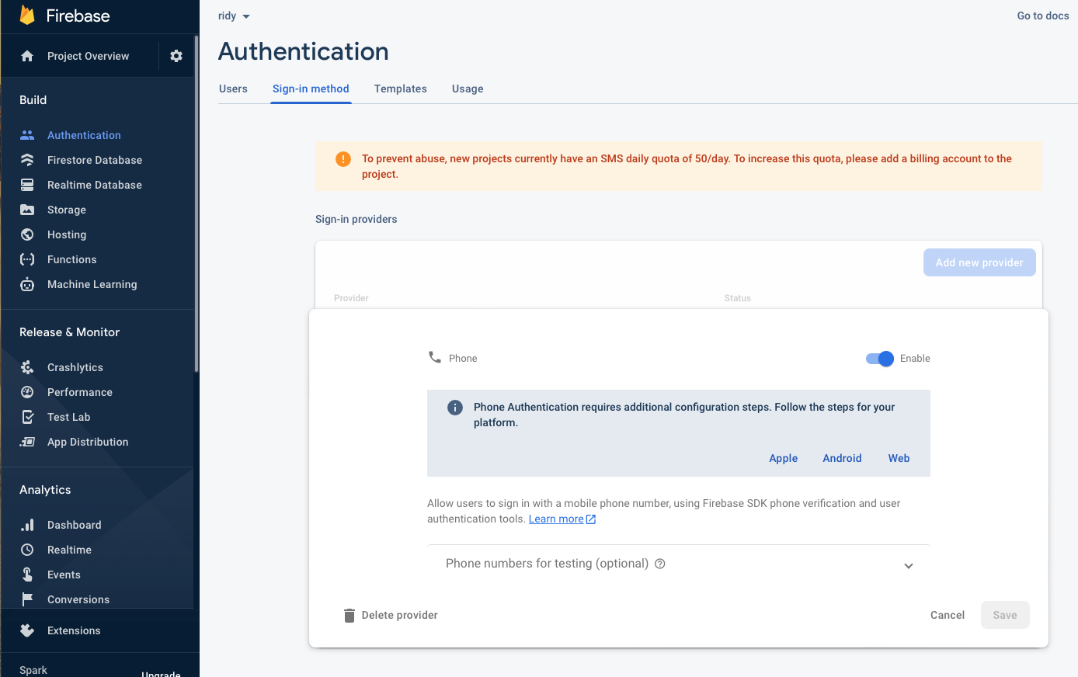Open the Templates tab
The width and height of the screenshot is (1078, 677).
pyautogui.click(x=401, y=89)
